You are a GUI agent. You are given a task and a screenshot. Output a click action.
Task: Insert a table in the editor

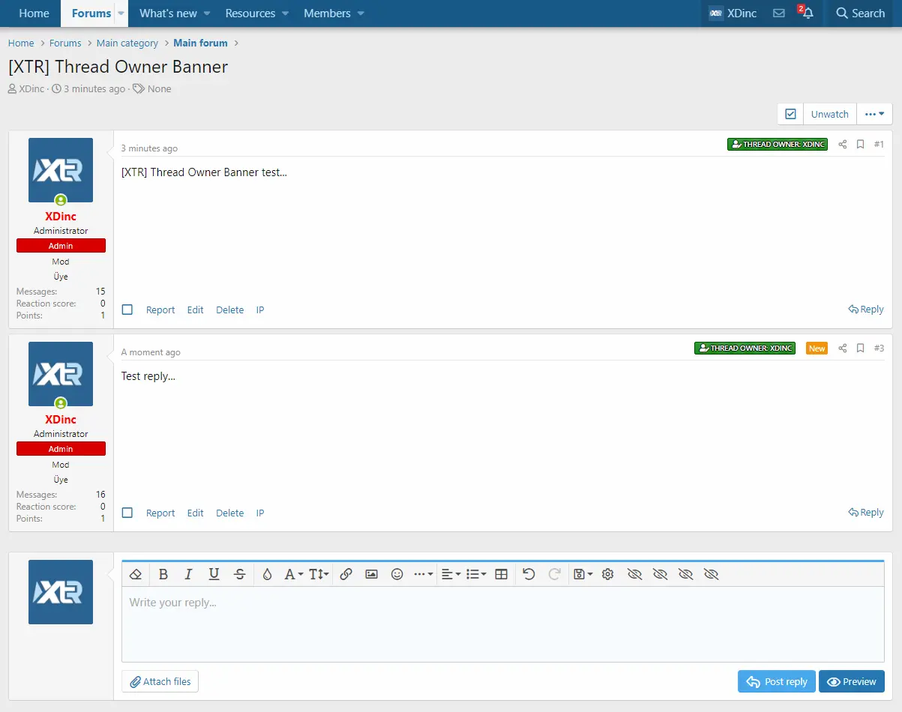[502, 574]
